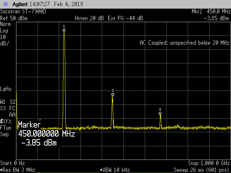Click the Marker 450.000000 MHz readout box
Image resolution: width=231 pixels, height=173 pixels.
tap(46, 134)
